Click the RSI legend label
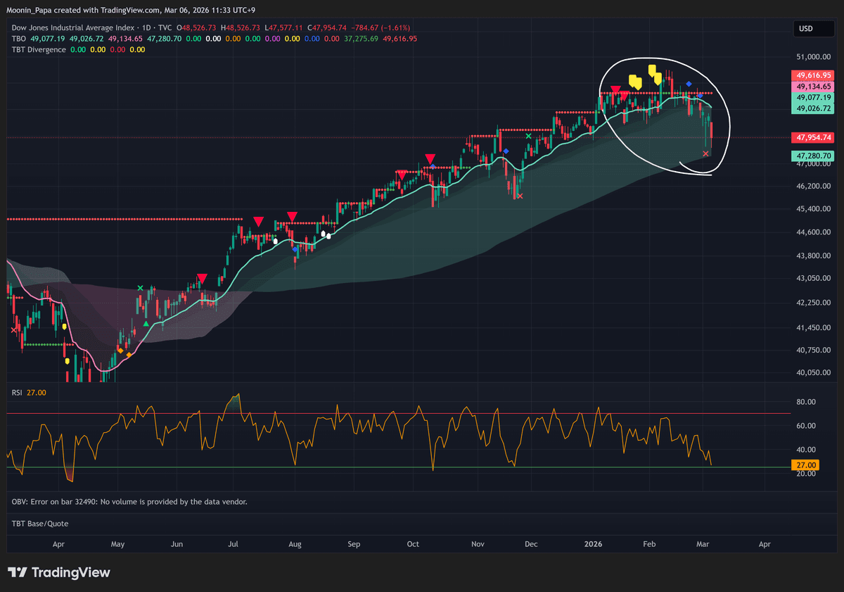 pos(18,392)
